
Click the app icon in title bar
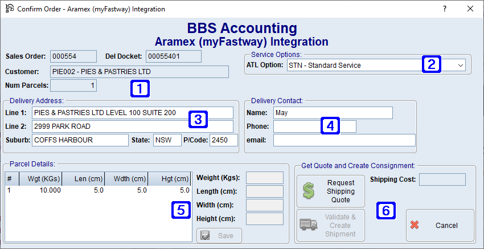pos(9,9)
